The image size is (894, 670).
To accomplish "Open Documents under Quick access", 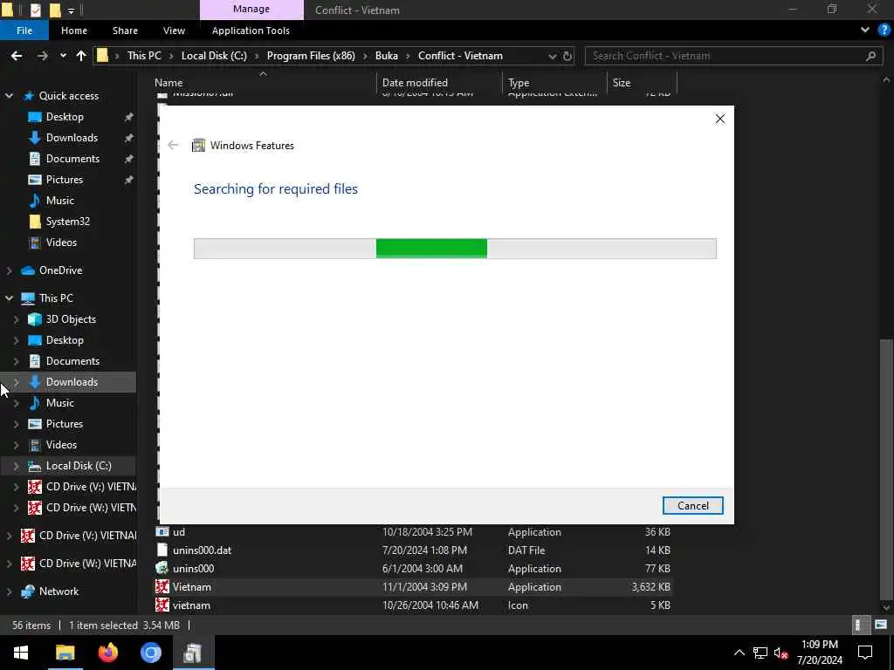I will tap(72, 159).
